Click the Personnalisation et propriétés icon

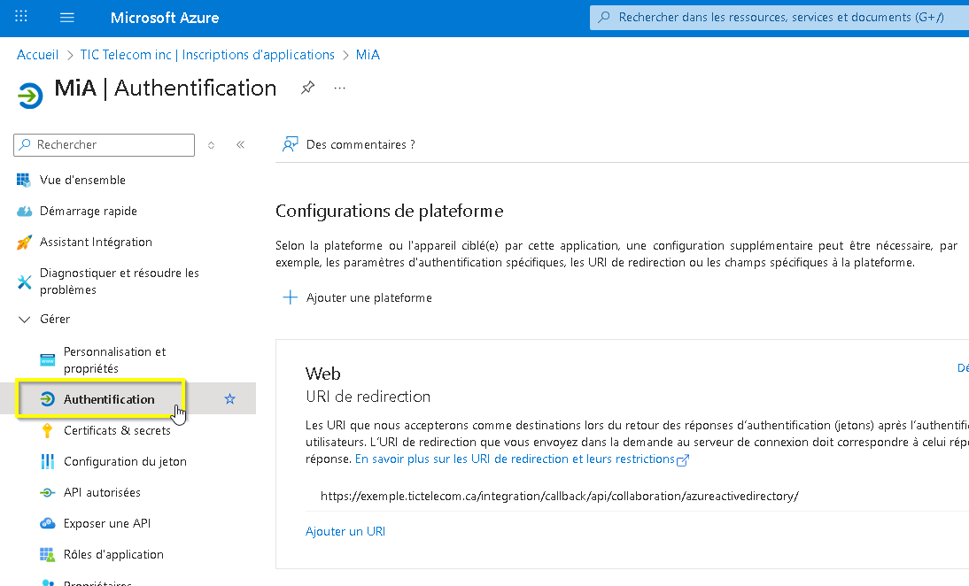(48, 360)
